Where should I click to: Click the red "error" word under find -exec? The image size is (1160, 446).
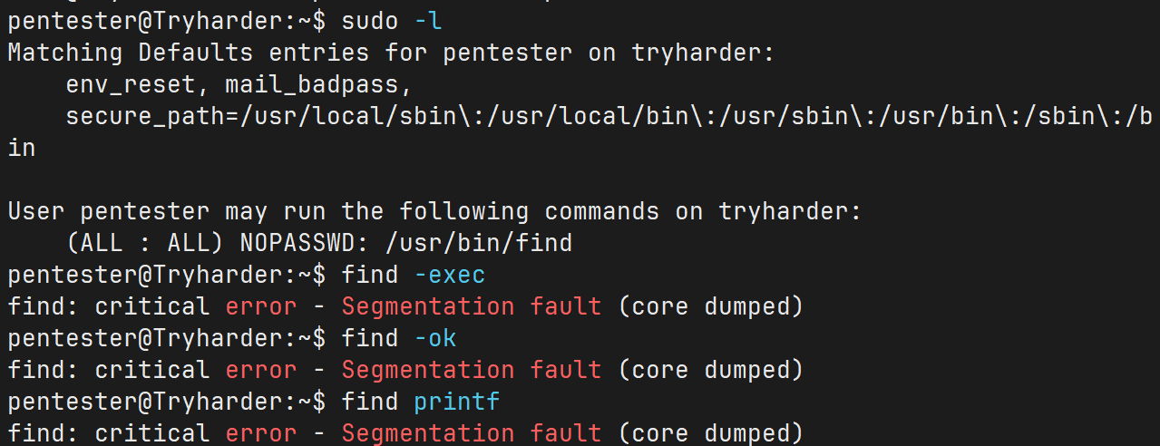(x=261, y=306)
